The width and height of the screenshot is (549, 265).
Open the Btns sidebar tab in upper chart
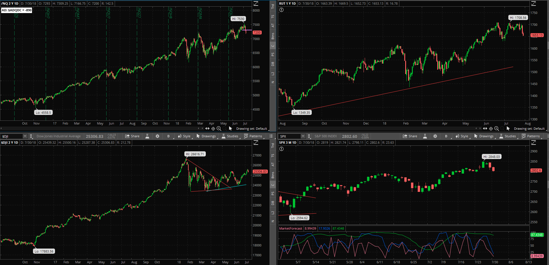click(273, 36)
